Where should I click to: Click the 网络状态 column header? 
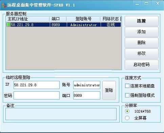point(110,19)
